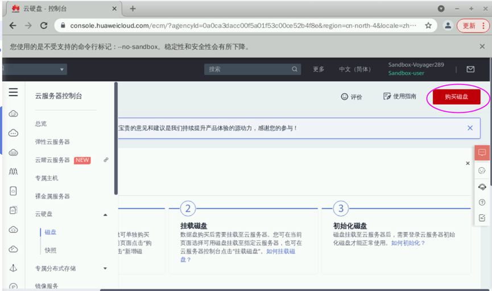Select 磁盘 under 云硬盘
This screenshot has height=291, width=492.
[50, 232]
